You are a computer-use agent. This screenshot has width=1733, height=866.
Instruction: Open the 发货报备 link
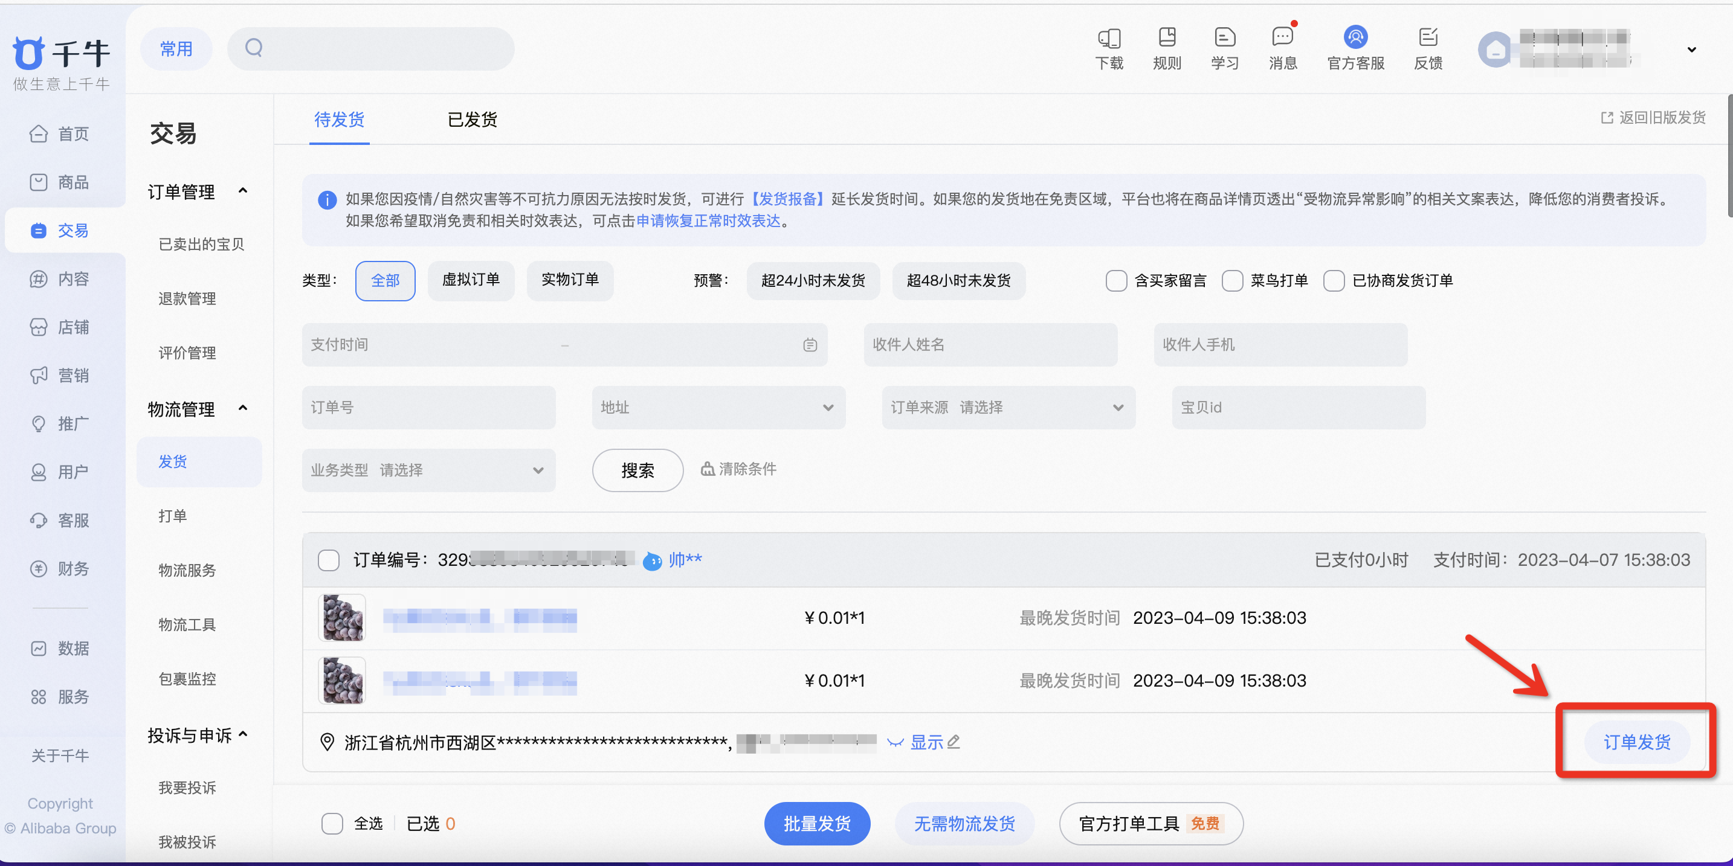point(788,200)
